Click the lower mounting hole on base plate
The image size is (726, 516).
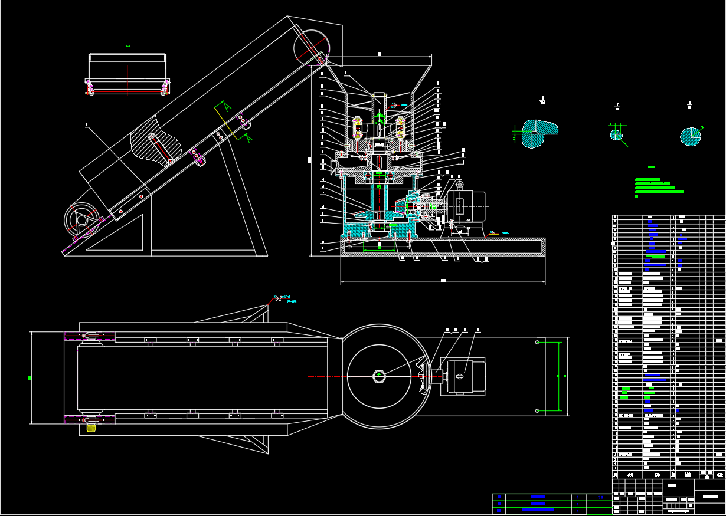(537, 410)
